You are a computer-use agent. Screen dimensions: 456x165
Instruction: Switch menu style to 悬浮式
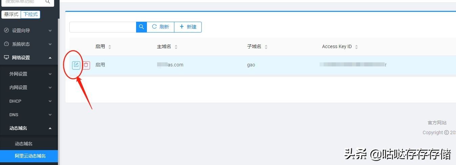tap(11, 15)
